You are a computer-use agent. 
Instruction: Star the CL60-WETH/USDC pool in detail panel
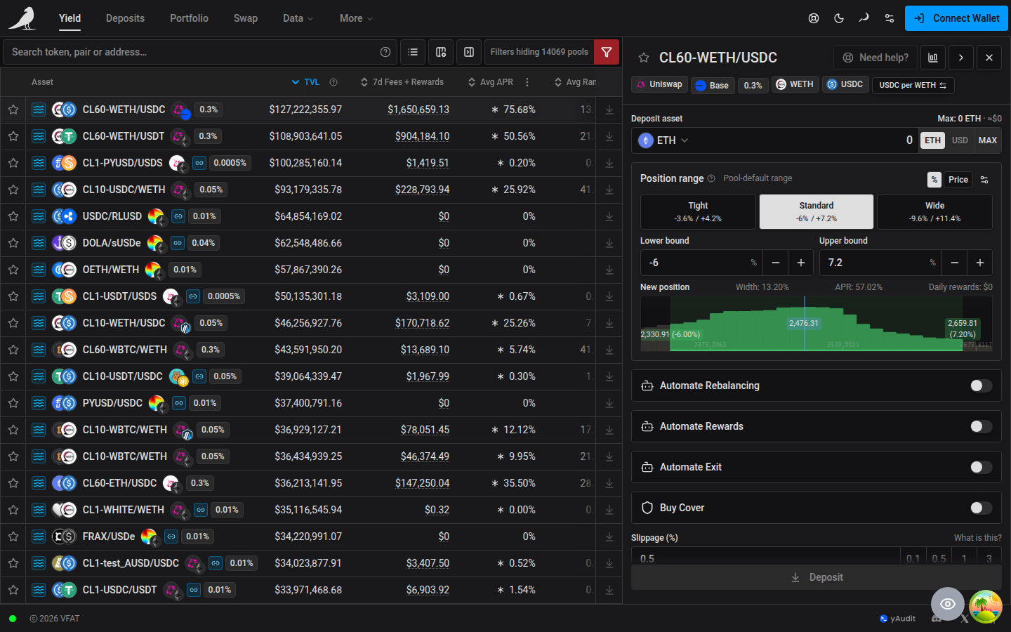coord(644,58)
